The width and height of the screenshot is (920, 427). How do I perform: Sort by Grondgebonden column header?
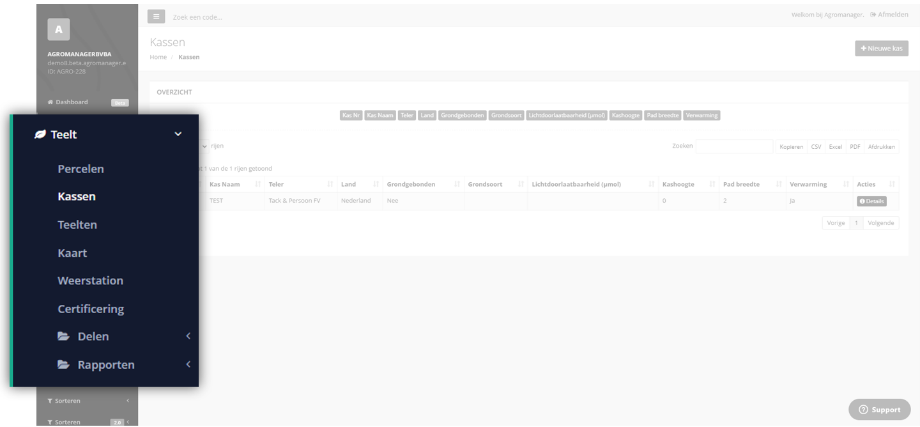point(424,184)
